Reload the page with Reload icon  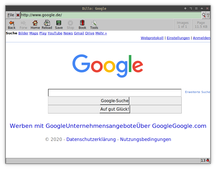47,23
